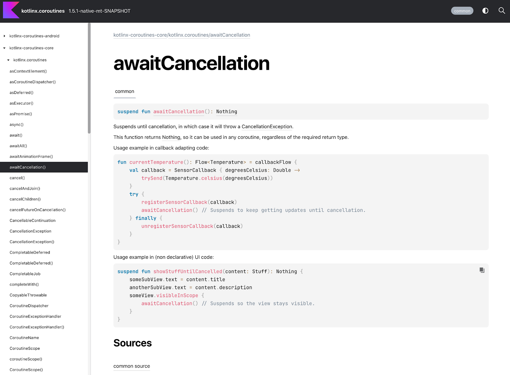The image size is (510, 375).
Task: Toggle the common platform filter tag
Action: 462,11
